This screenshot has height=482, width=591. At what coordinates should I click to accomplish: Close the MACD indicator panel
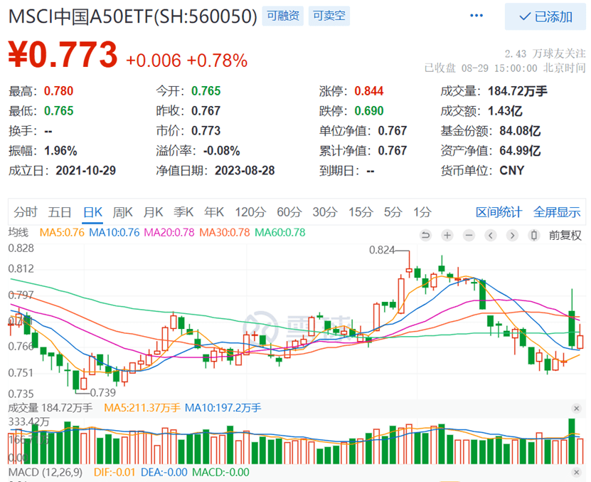pos(577,471)
